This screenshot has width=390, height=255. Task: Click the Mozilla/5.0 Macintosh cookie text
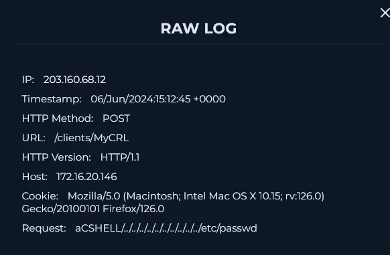pos(196,196)
